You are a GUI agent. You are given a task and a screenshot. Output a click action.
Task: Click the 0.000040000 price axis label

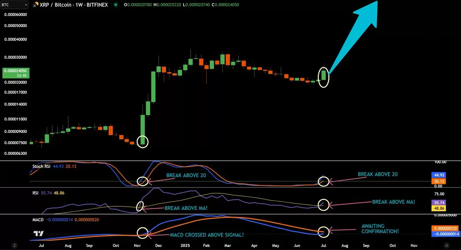(x=15, y=39)
